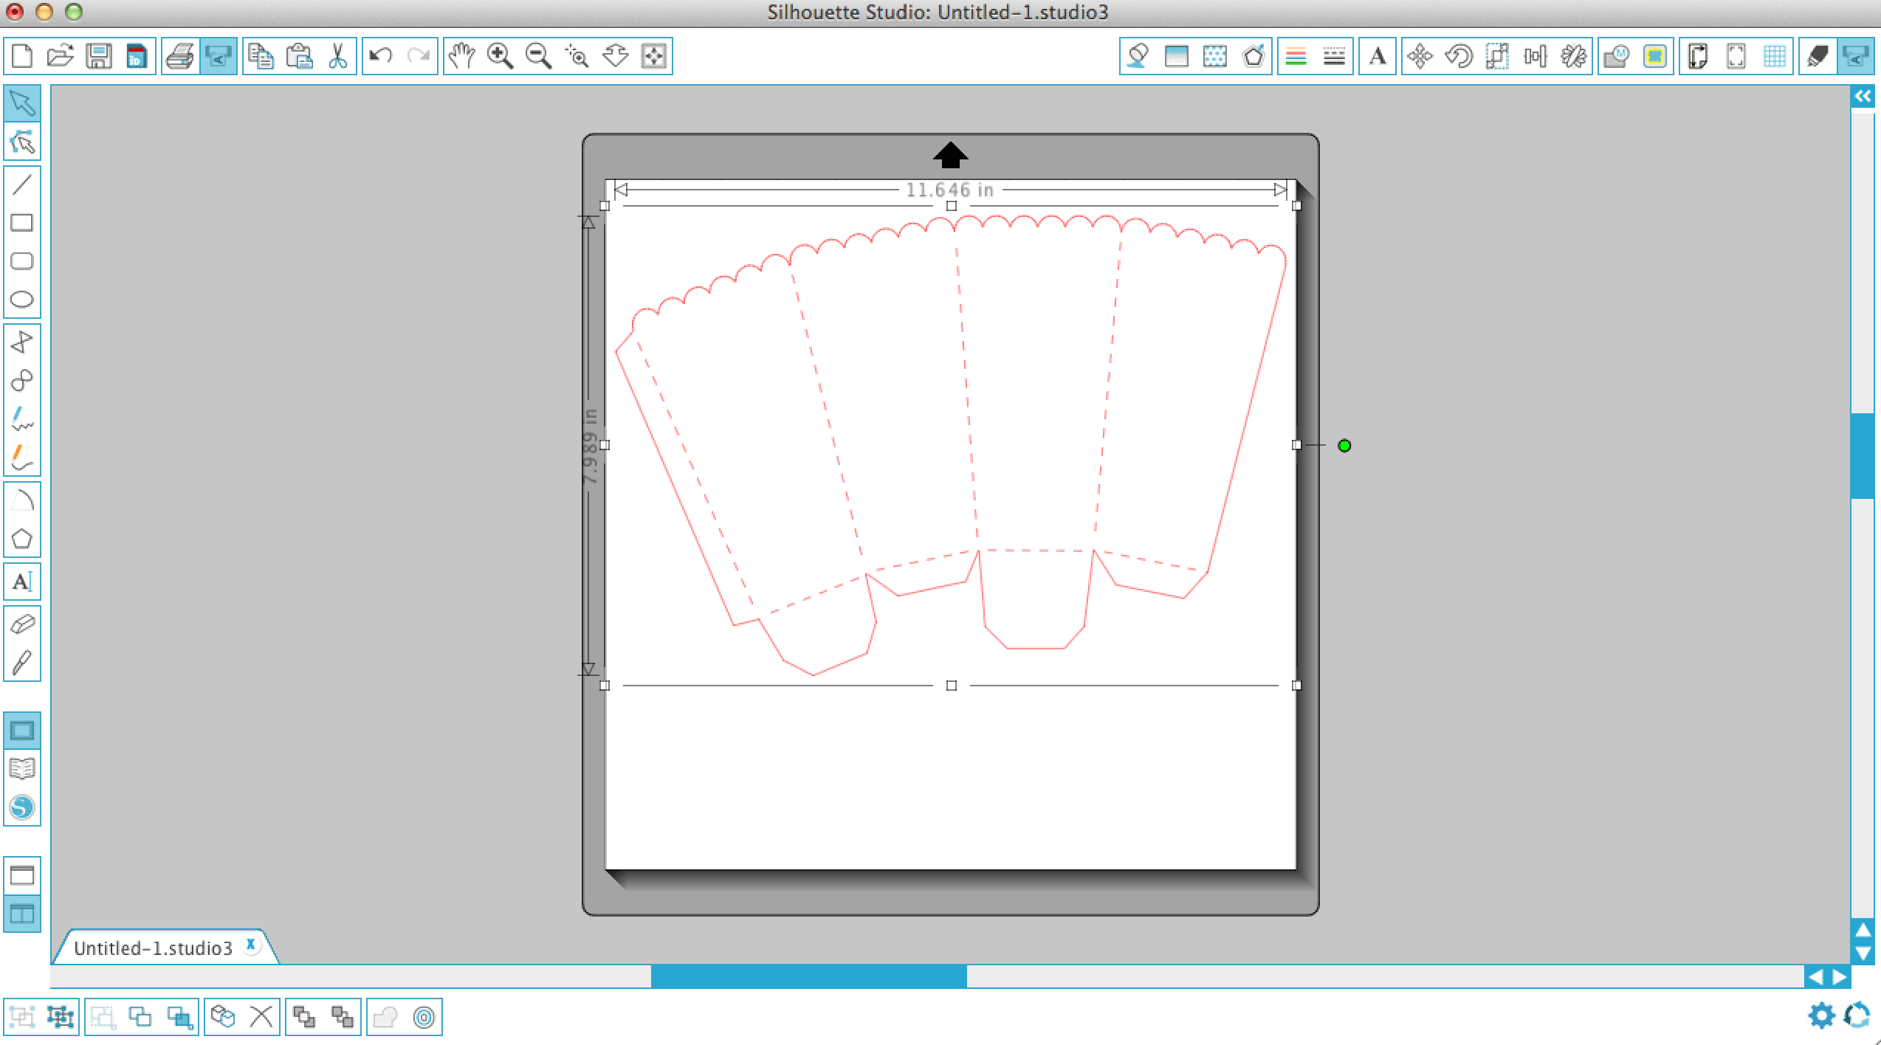Choose the Zoom Selection tool
The width and height of the screenshot is (1881, 1045).
[577, 56]
